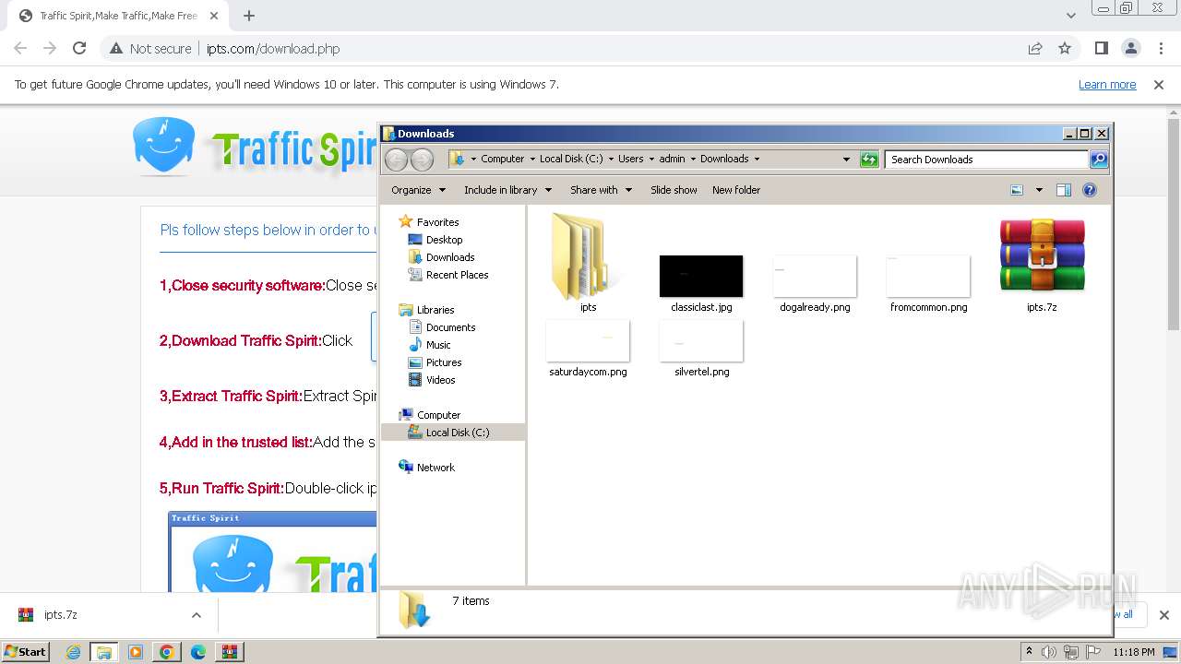The width and height of the screenshot is (1181, 664).
Task: Refresh the Downloads folder view
Action: [869, 160]
